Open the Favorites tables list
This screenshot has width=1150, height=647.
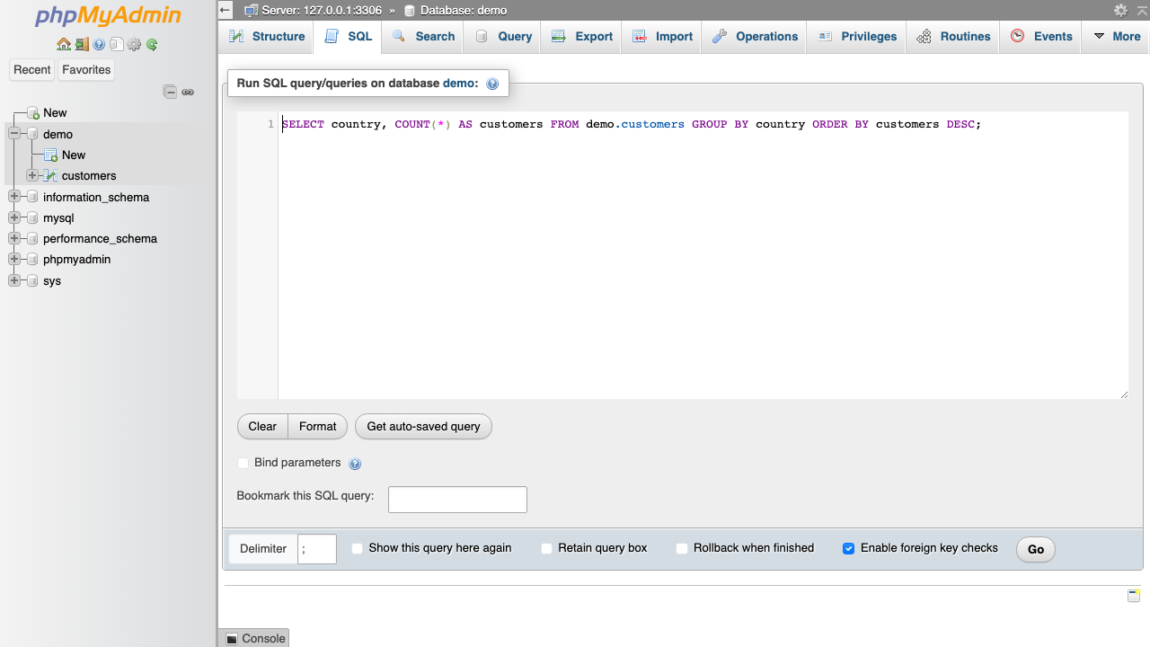[86, 69]
